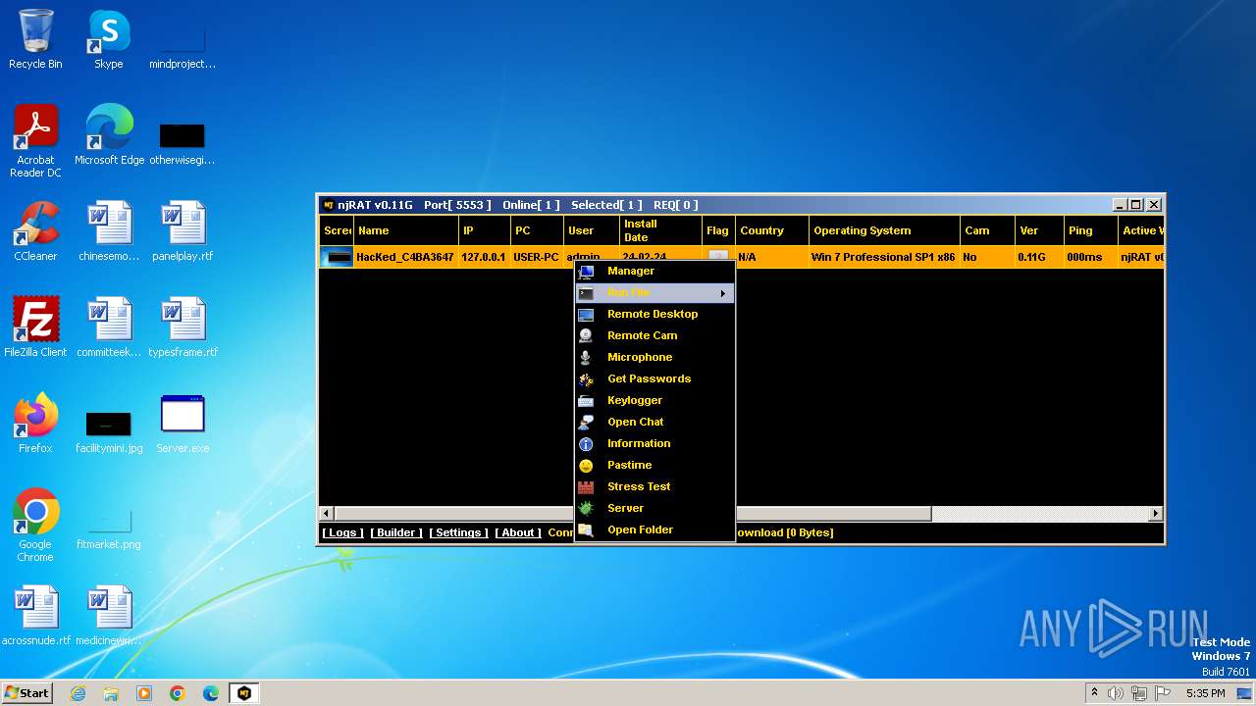Image resolution: width=1256 pixels, height=706 pixels.
Task: Select the panelplay.rtf document icon
Action: point(183,231)
